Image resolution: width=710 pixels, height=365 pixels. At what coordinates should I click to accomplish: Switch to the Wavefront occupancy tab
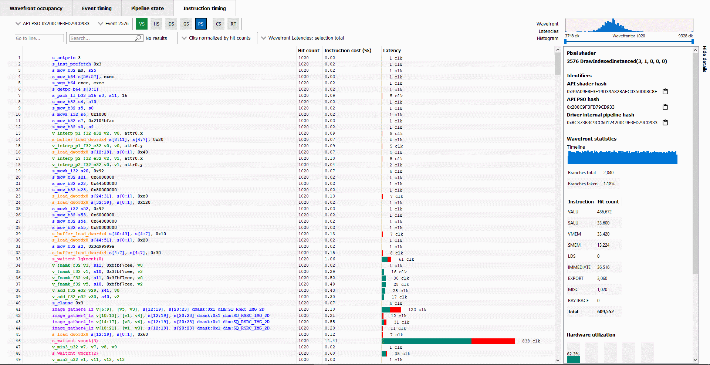pos(36,8)
